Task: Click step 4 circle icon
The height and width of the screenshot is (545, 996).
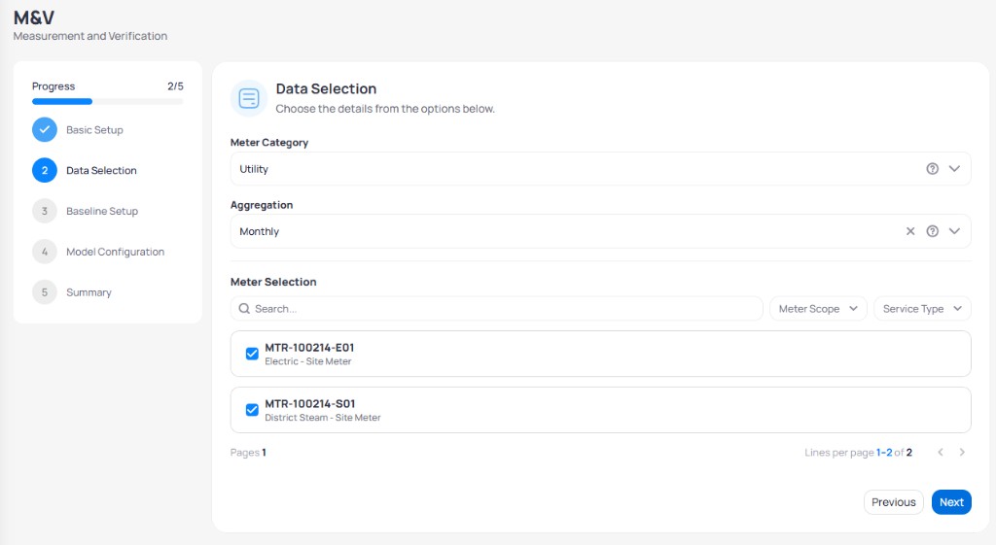Action: point(45,252)
